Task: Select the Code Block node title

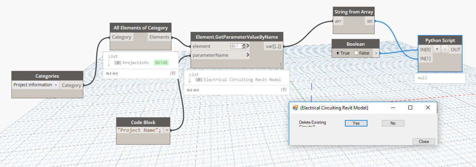Action: tap(143, 122)
